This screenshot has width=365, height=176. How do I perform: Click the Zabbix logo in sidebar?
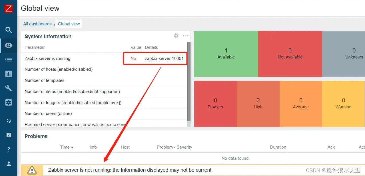[x=9, y=9]
